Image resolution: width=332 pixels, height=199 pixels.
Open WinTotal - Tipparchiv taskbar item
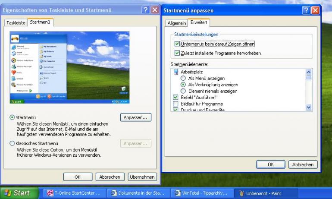[202, 193]
